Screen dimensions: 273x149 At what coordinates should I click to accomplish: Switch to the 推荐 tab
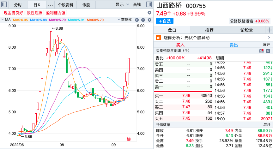pos(209,30)
